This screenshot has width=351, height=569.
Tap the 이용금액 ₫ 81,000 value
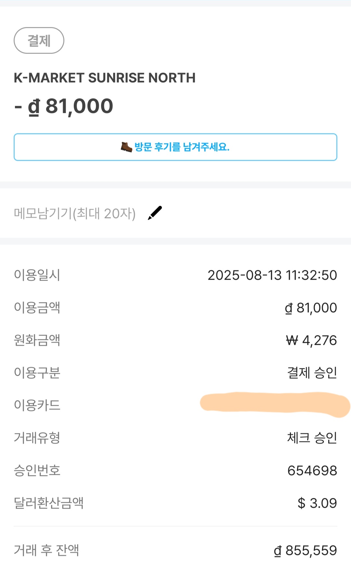(x=311, y=308)
